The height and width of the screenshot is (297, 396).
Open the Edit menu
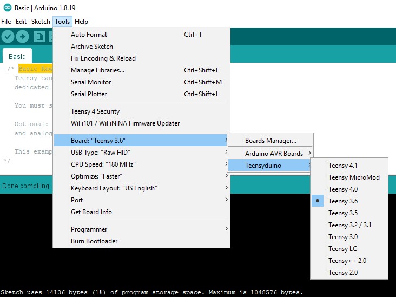(21, 22)
